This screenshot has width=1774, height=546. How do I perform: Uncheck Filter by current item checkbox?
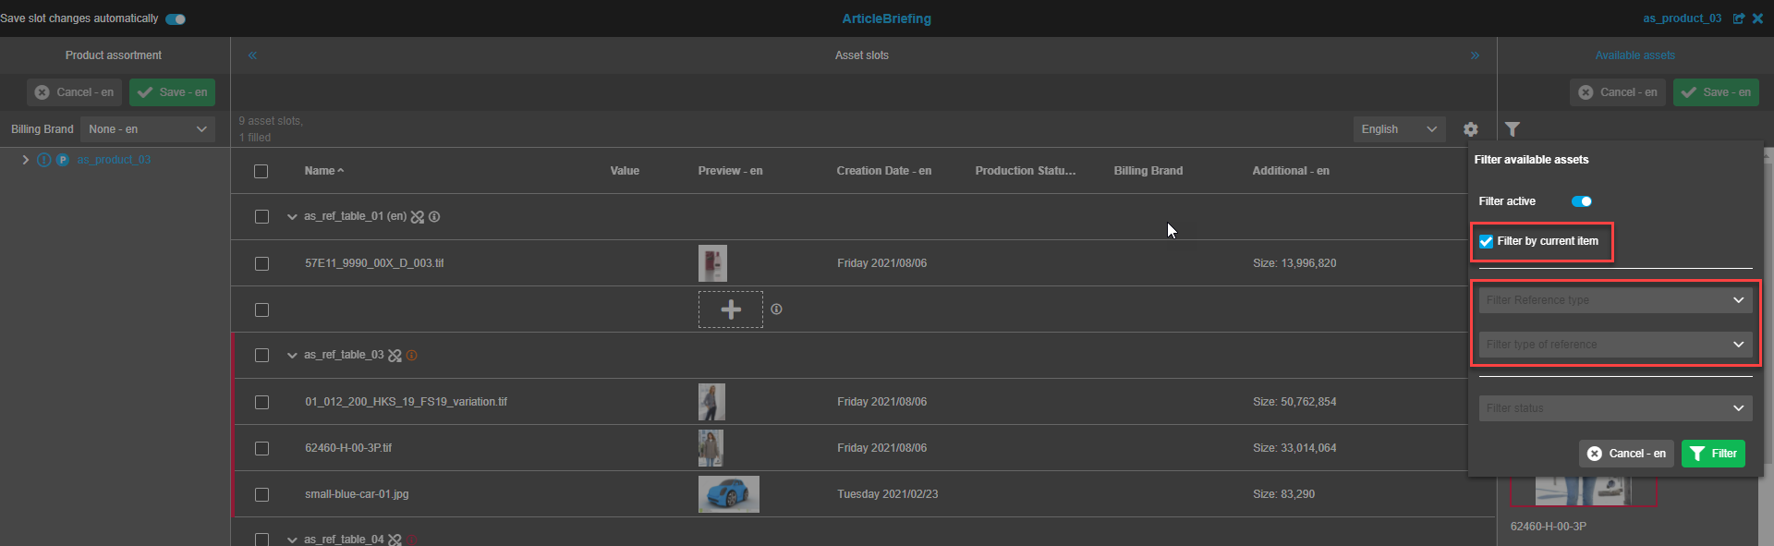[x=1486, y=241]
